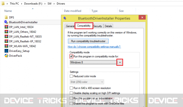Switch to the General tab
Viewport: 183px width, 107px height.
[x=70, y=26]
